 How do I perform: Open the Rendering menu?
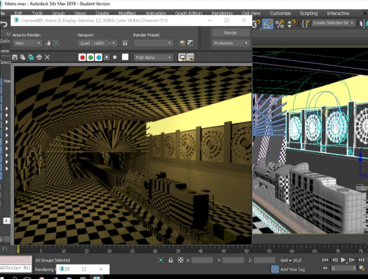click(222, 13)
